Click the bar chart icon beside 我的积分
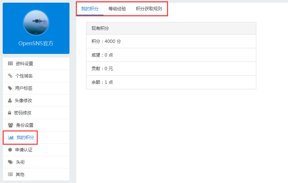Screen dimensions: 288x183 click(x=11, y=137)
